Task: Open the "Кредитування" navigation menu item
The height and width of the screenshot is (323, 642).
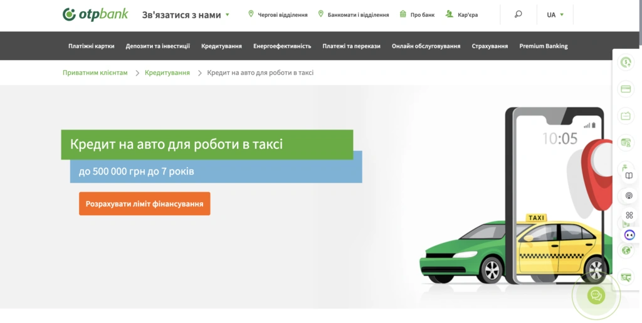Action: 222,46
